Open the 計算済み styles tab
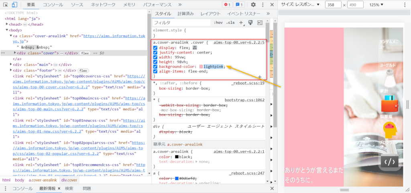 pos(185,14)
